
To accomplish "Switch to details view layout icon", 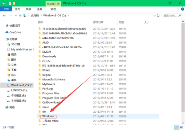I will pos(177,127).
